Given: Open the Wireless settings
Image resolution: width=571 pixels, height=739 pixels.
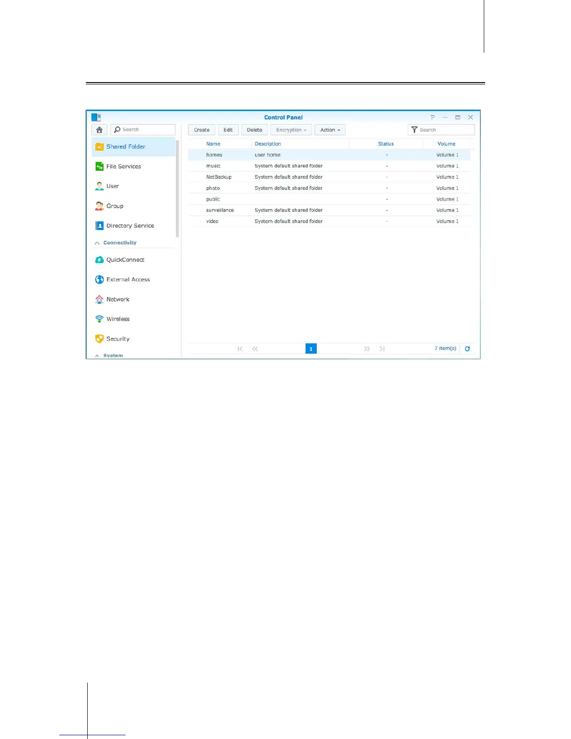Looking at the screenshot, I should 118,319.
